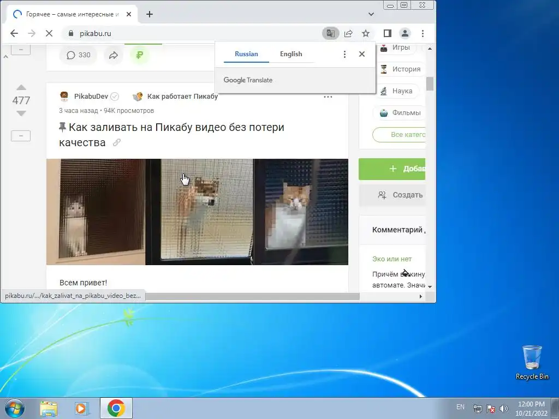Open the Action Center flag icon

(491, 408)
